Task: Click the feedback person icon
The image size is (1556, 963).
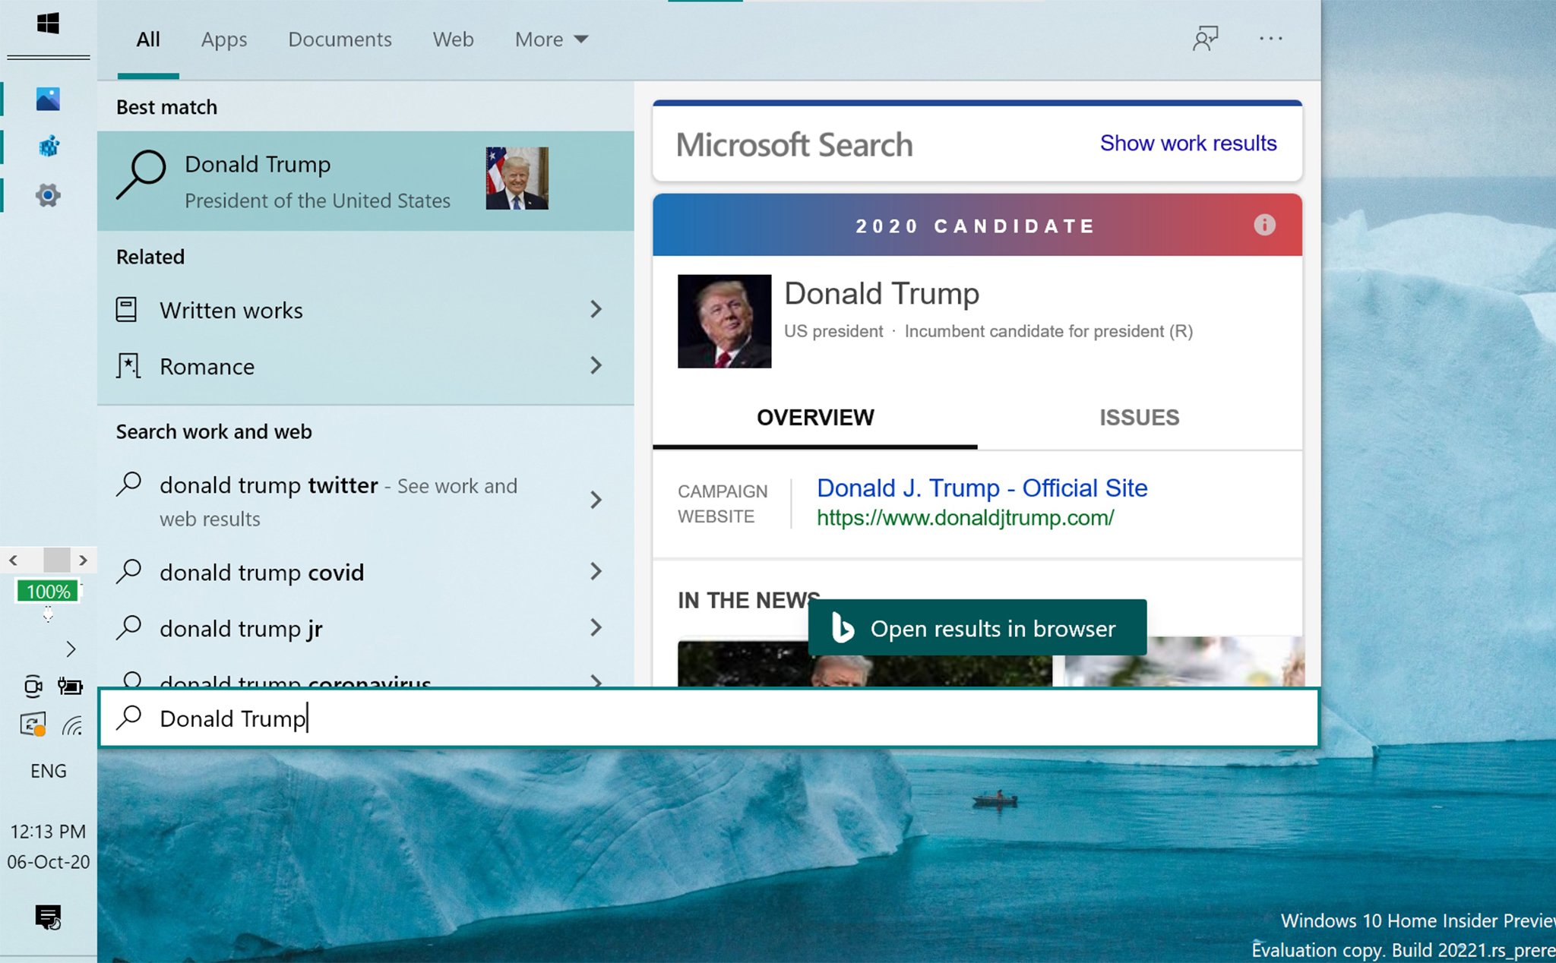Action: (x=1205, y=38)
